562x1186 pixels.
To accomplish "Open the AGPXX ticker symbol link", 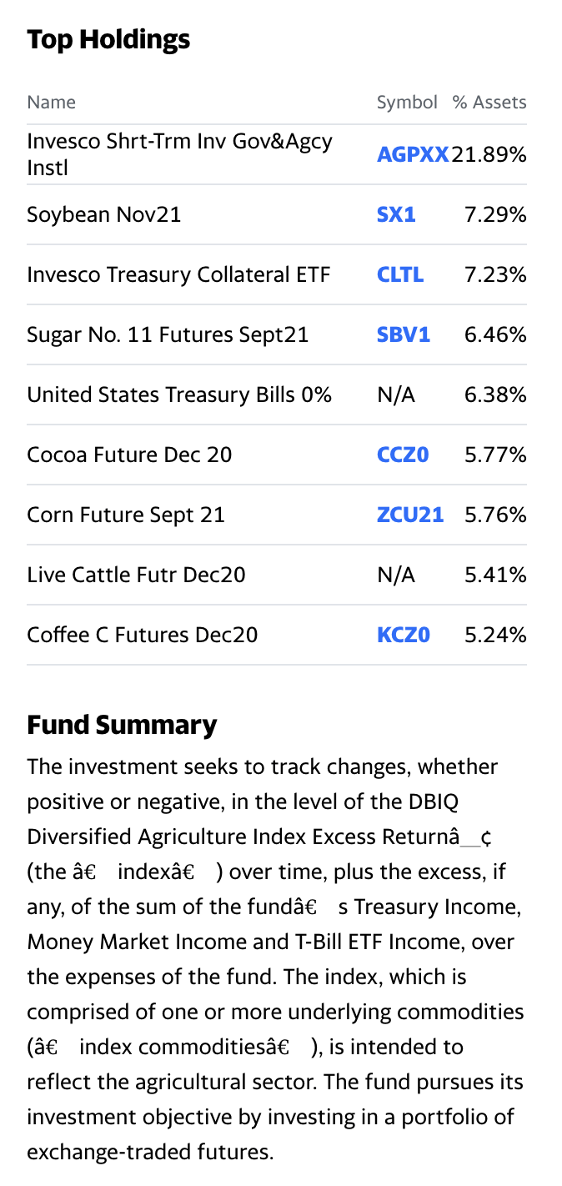I will pos(412,154).
